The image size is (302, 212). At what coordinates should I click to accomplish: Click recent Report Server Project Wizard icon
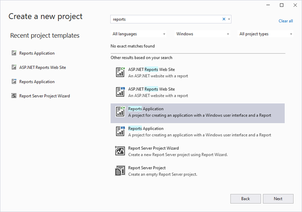14,96
